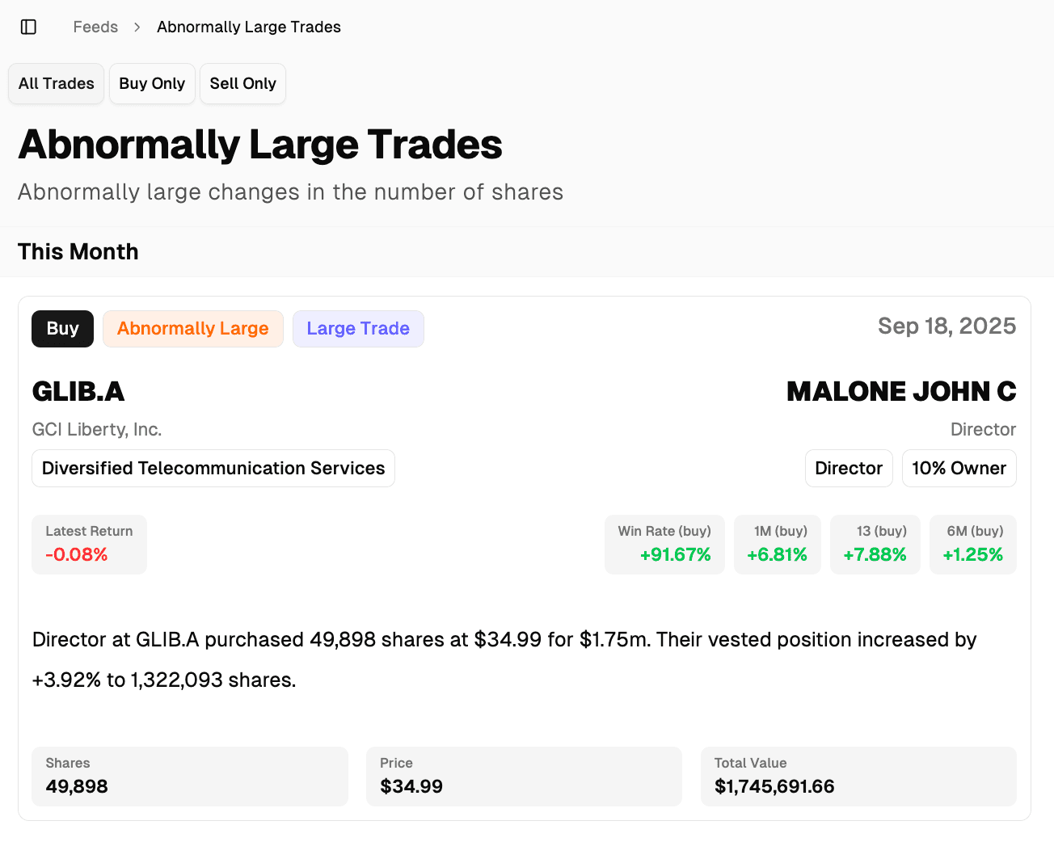This screenshot has width=1054, height=842.
Task: Click the This Month section header
Action: (x=78, y=251)
